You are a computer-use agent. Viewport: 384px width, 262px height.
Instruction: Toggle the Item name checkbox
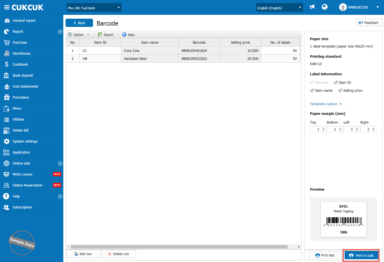tap(312, 90)
